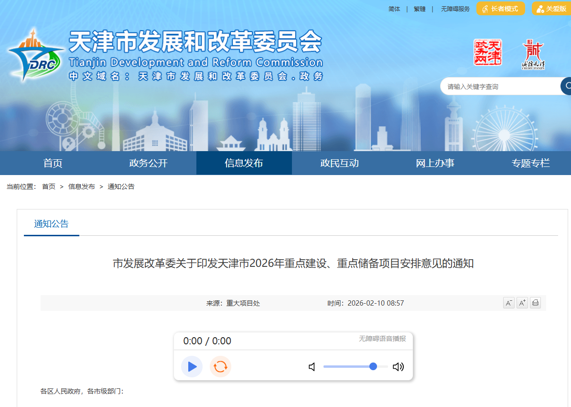Mute audio with the low-volume speaker icon
571x407 pixels.
click(x=312, y=367)
